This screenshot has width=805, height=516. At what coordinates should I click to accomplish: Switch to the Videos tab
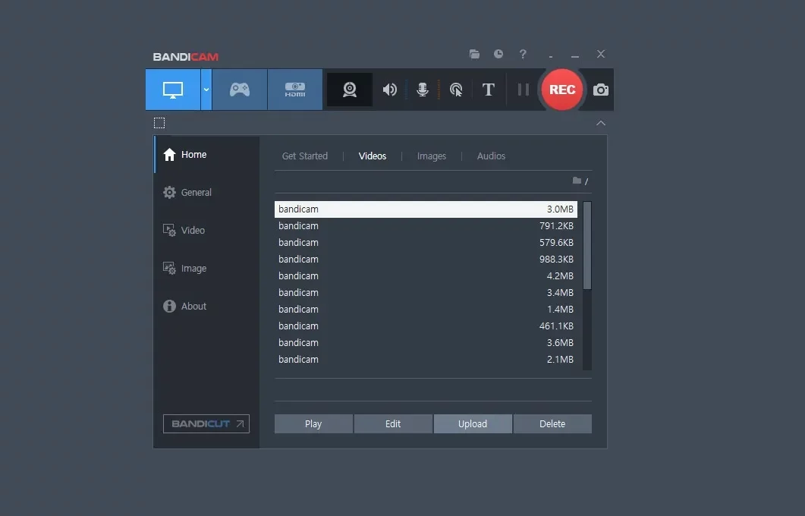(x=373, y=156)
